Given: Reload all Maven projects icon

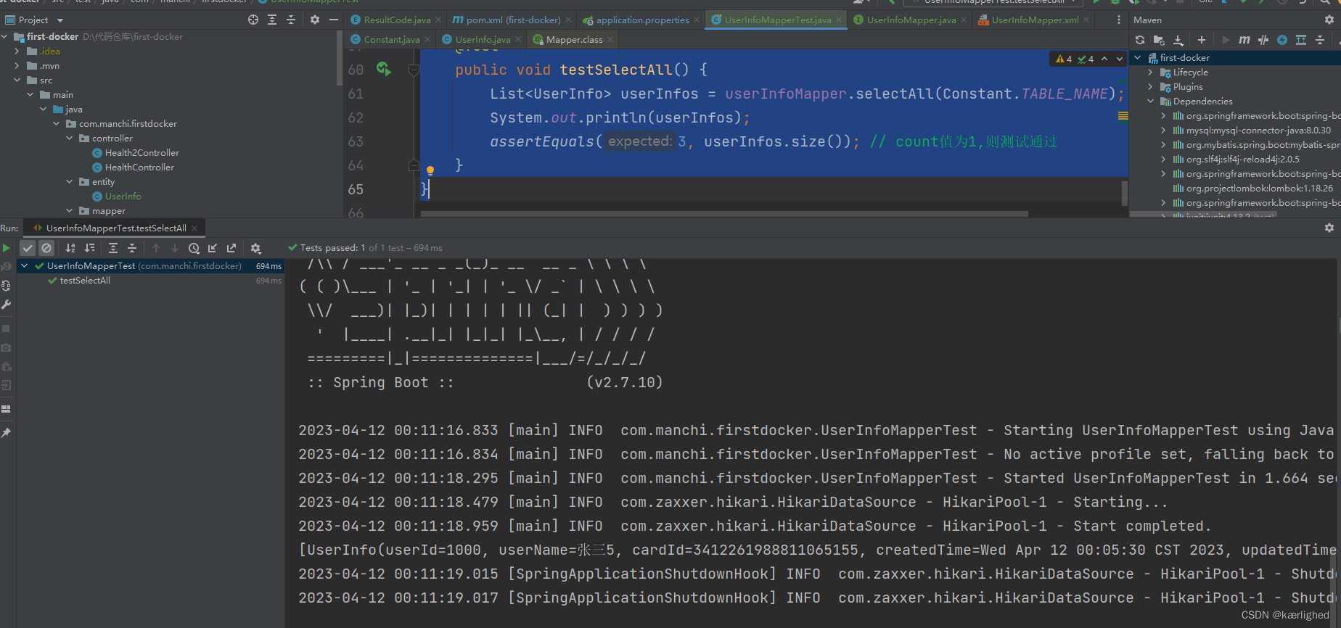Looking at the screenshot, I should (x=1140, y=40).
